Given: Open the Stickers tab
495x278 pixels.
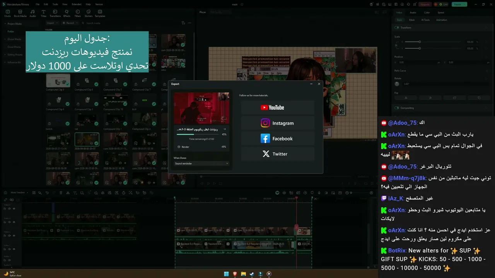Looking at the screenshot, I should (89, 14).
